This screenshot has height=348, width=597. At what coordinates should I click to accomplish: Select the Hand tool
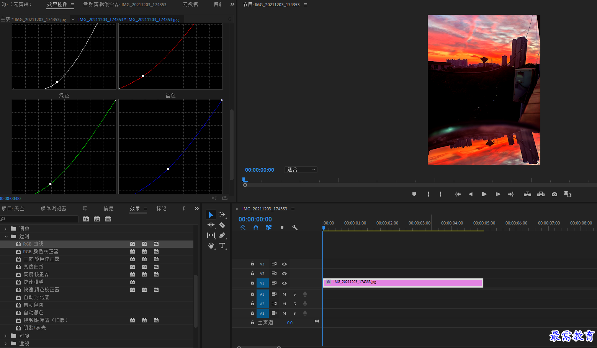pyautogui.click(x=211, y=246)
